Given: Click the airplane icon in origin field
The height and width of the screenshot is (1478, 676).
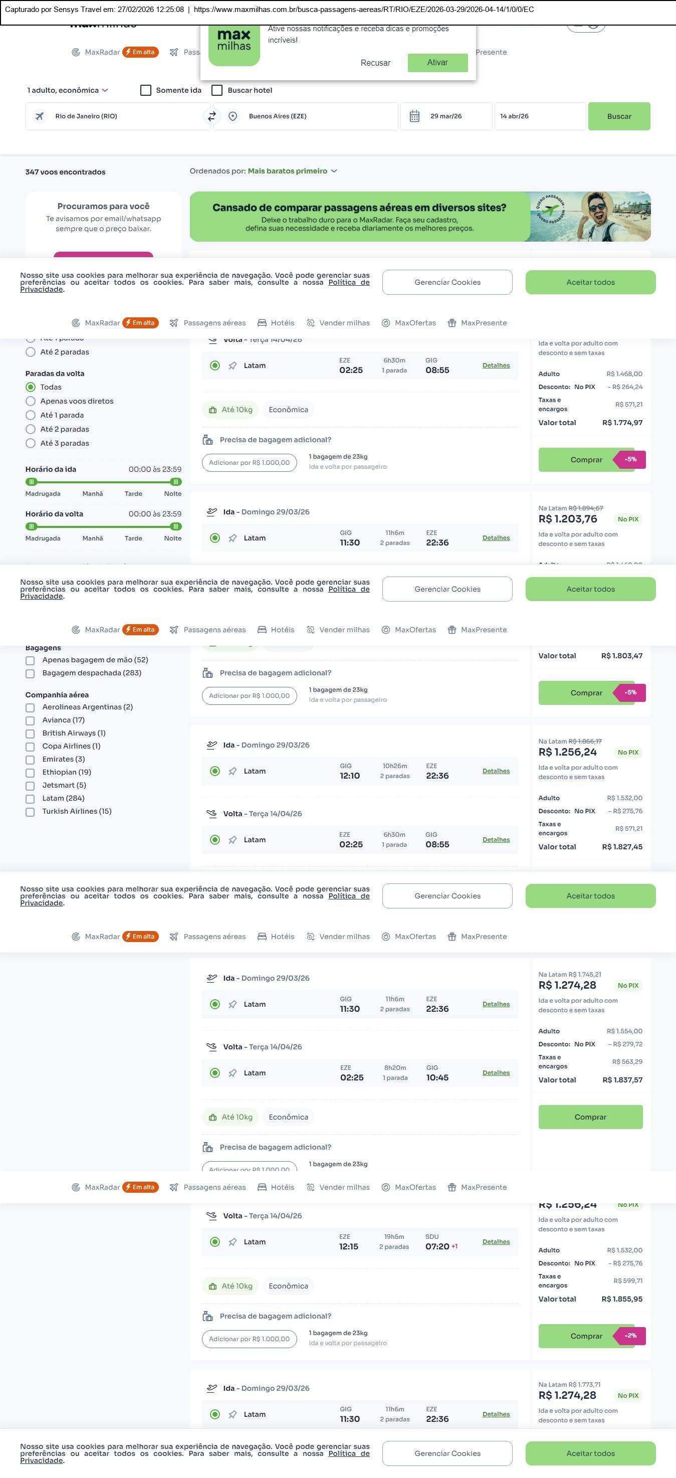Looking at the screenshot, I should pos(40,116).
